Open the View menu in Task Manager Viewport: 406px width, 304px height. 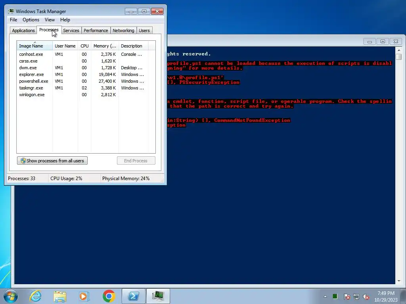pyautogui.click(x=50, y=20)
